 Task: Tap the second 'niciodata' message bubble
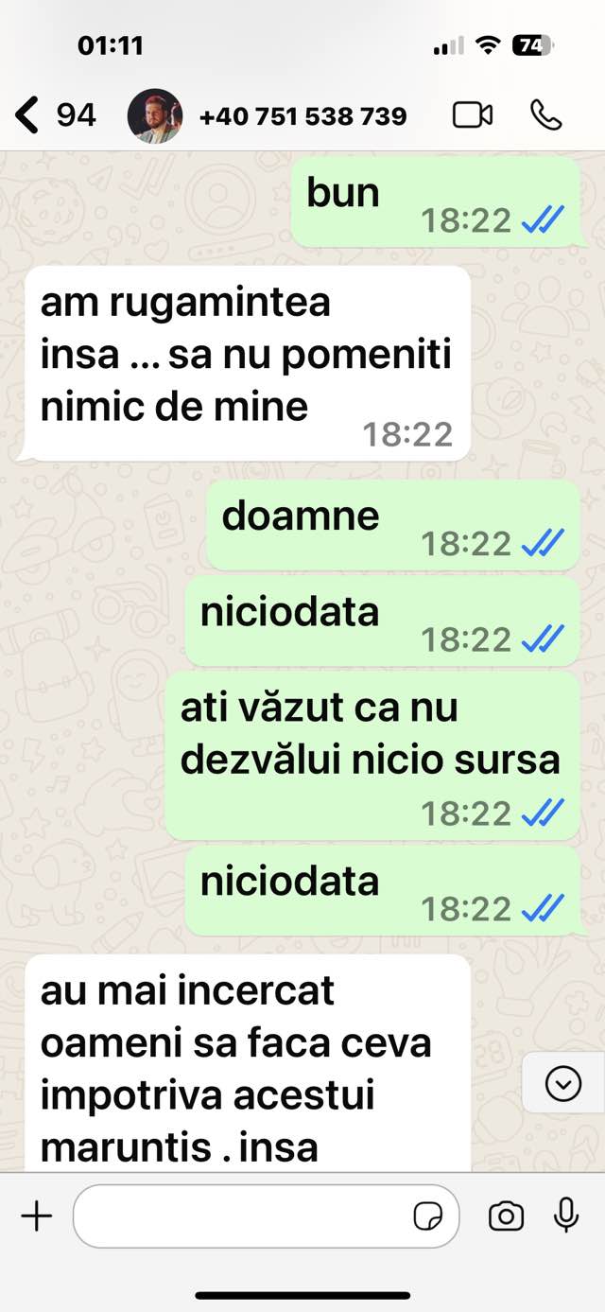pyautogui.click(x=382, y=891)
